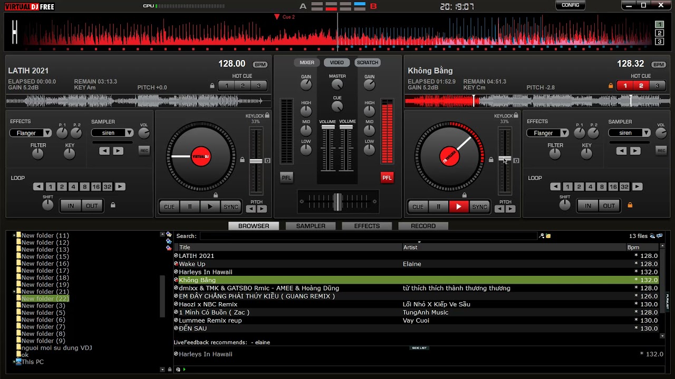Click the left deck REC sampler icon
Screen dimensions: 675x379
pyautogui.click(x=144, y=151)
